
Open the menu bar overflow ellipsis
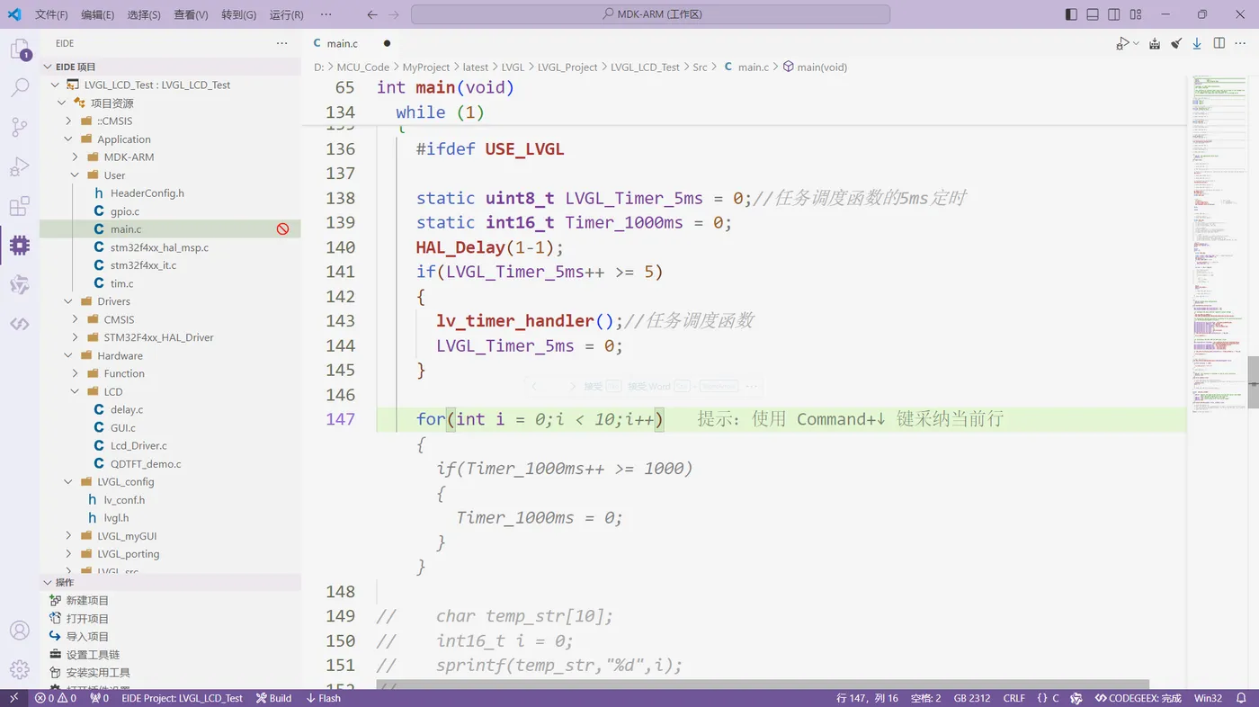tap(326, 14)
